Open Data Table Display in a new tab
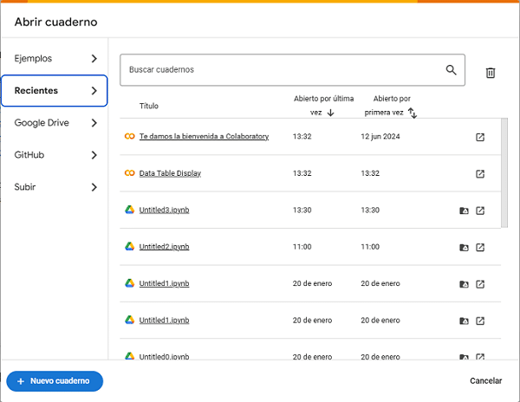Viewport: 520px width, 402px height. [480, 173]
